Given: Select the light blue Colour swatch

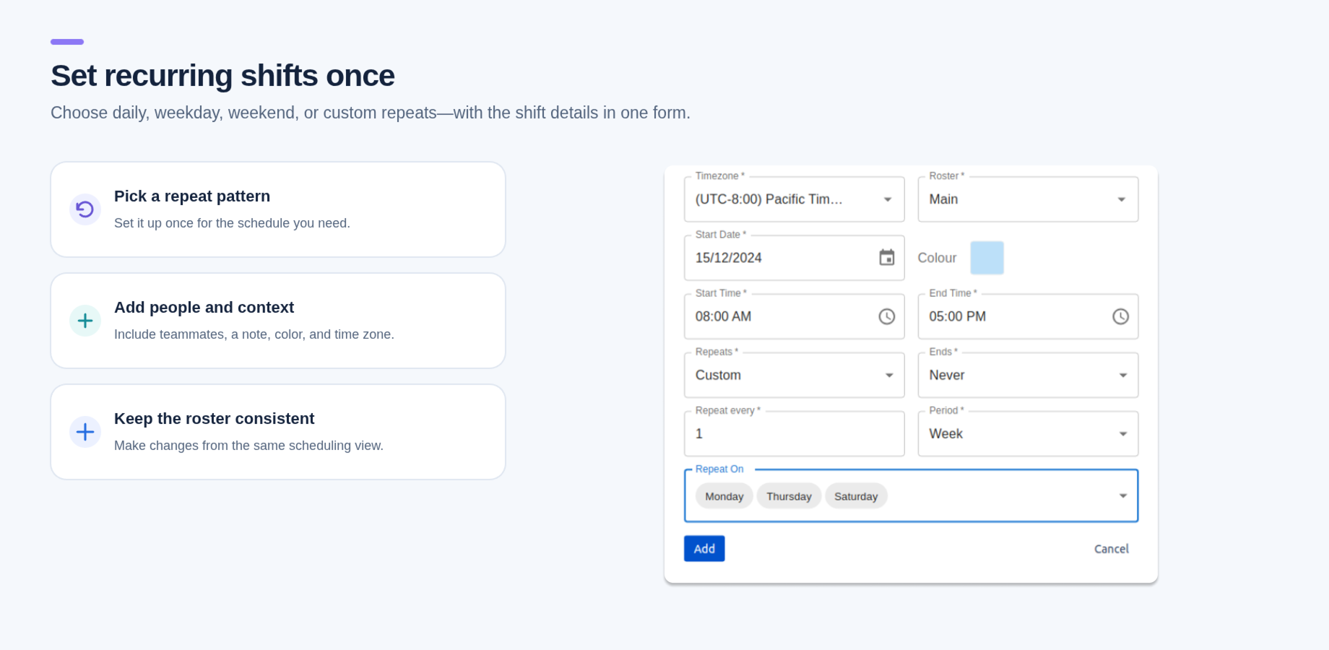Looking at the screenshot, I should 987,258.
